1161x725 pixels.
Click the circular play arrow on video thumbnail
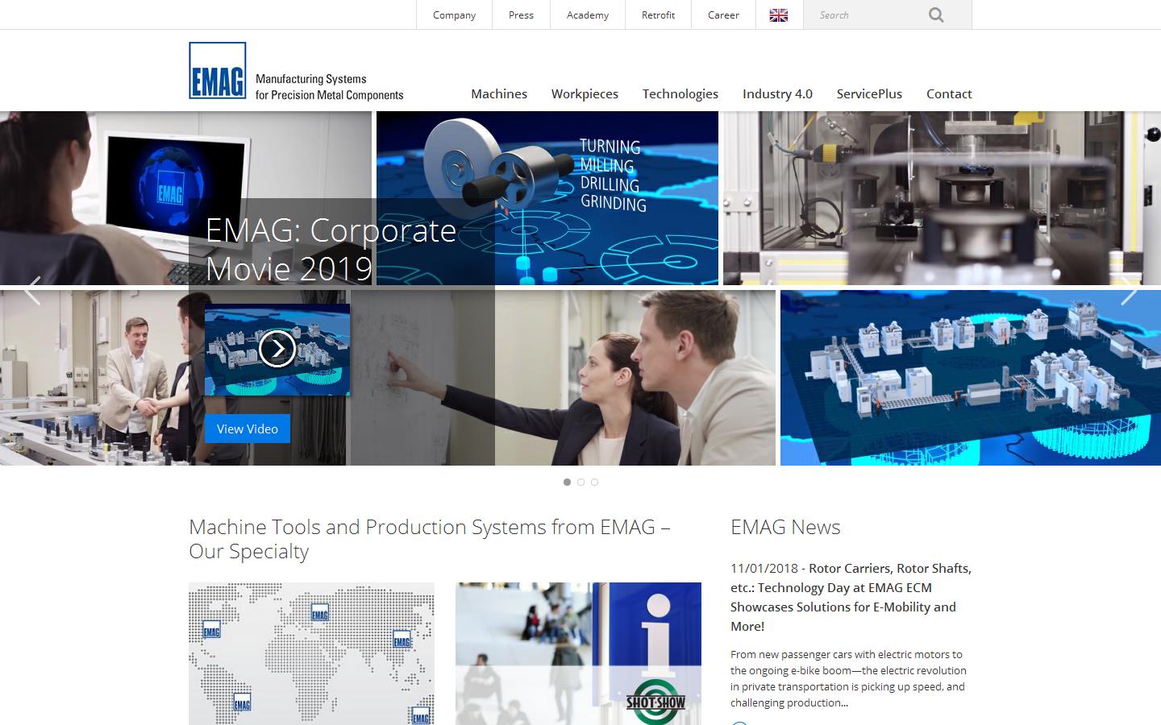click(x=277, y=349)
